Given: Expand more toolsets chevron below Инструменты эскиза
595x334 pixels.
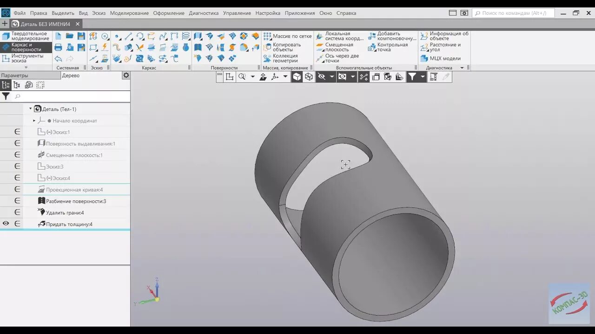Looking at the screenshot, I should tap(26, 67).
